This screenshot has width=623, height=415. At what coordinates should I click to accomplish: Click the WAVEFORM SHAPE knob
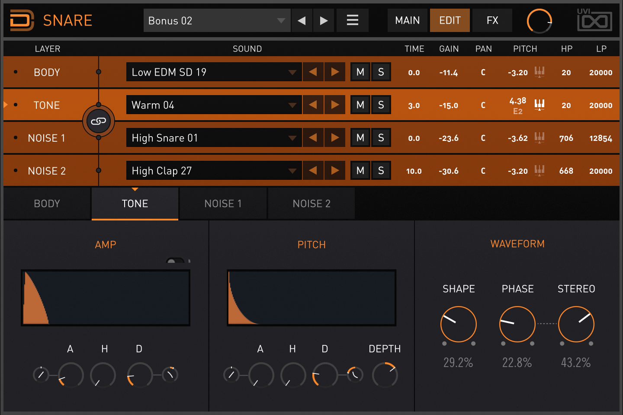(x=458, y=324)
